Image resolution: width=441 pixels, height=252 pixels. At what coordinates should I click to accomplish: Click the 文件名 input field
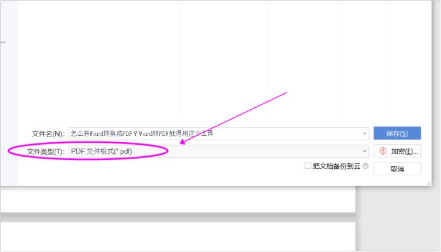click(219, 133)
